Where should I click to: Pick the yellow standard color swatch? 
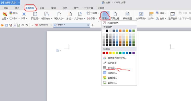coord(114,53)
